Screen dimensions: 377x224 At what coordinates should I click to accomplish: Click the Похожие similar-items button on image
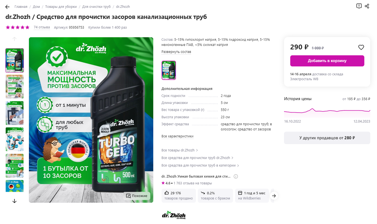(x=137, y=196)
